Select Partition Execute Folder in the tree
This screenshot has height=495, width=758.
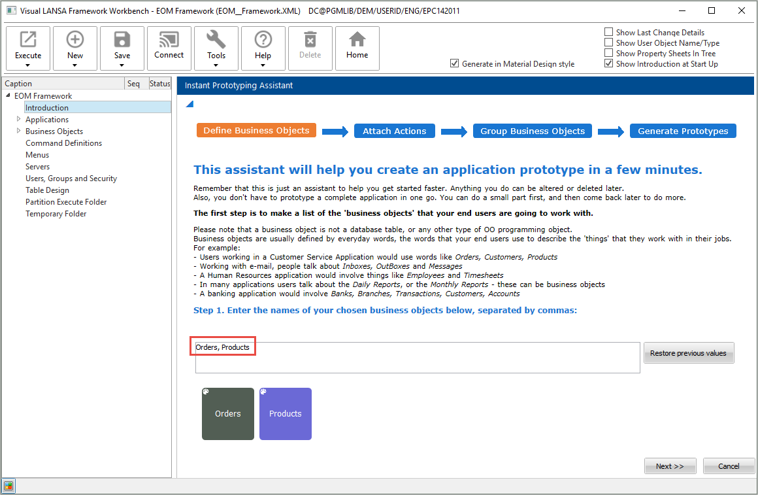(x=66, y=202)
